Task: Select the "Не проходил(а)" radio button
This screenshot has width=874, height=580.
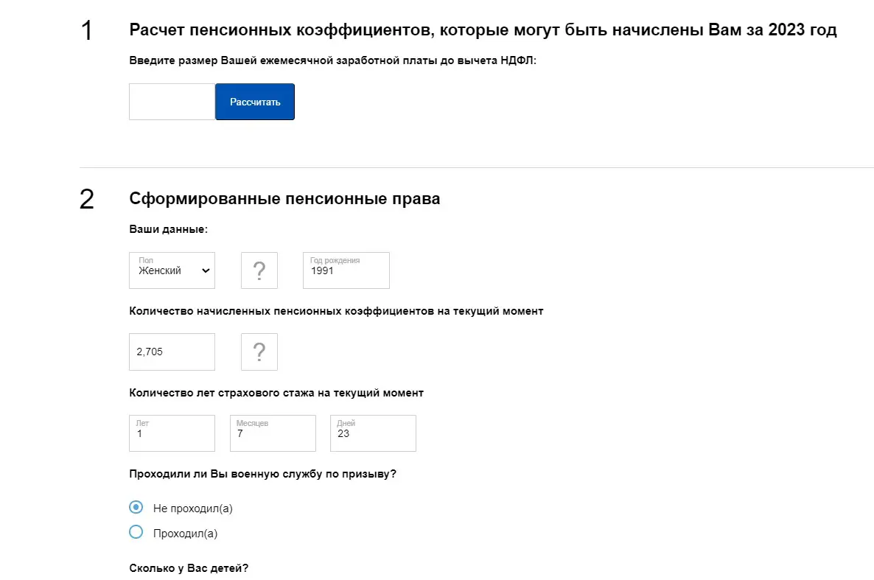Action: coord(136,507)
